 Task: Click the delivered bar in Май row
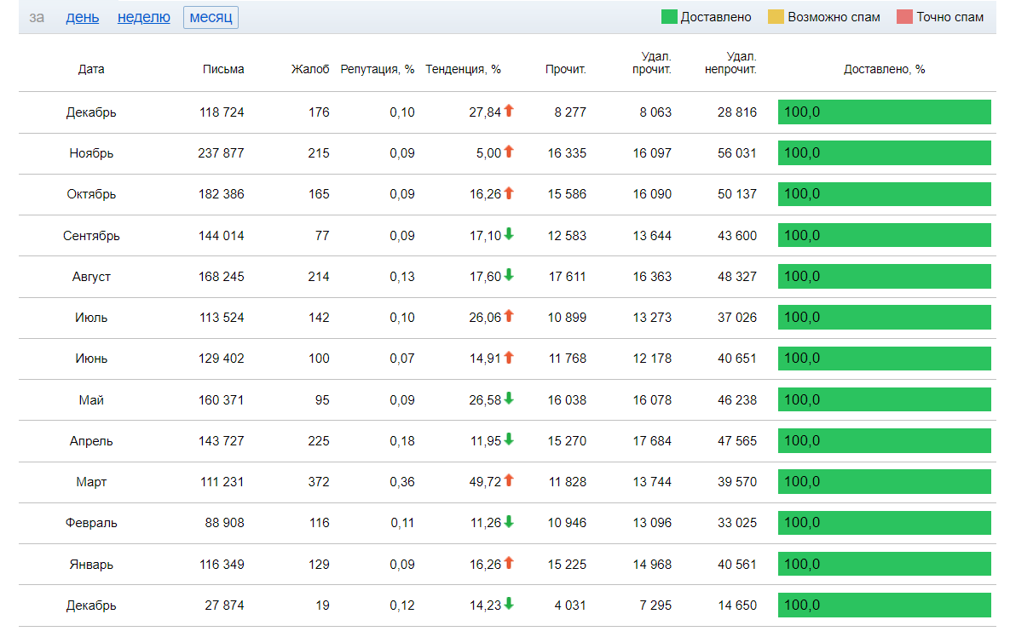[884, 399]
